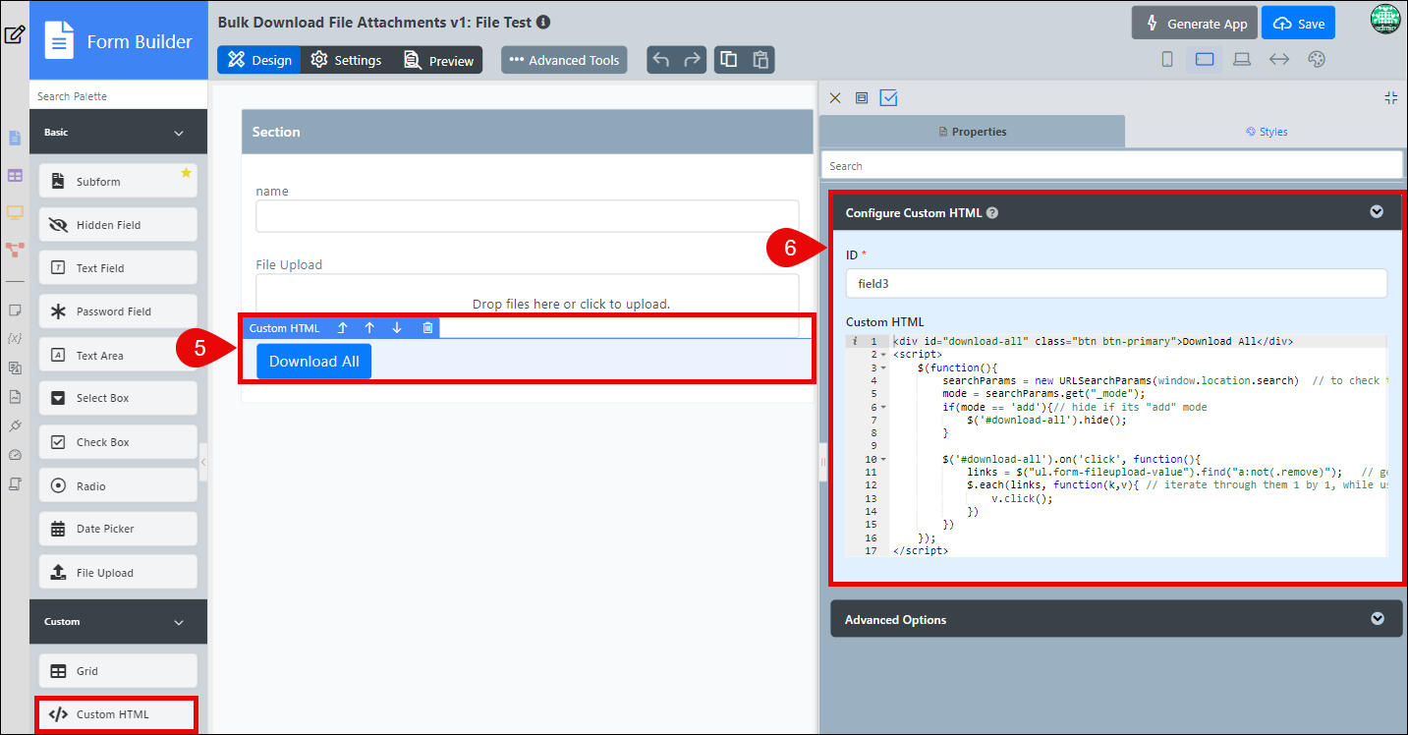
Task: Click the admin user avatar
Action: pos(1385,21)
